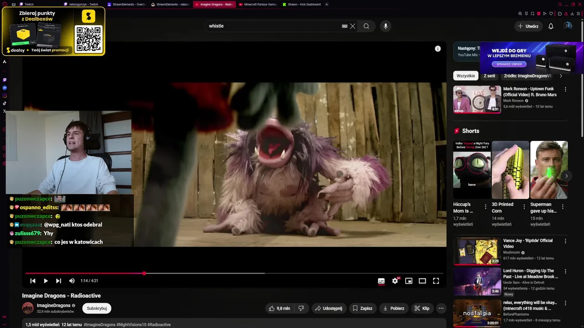This screenshot has height=328, width=584.
Task: Open the account avatar menu
Action: point(568,26)
